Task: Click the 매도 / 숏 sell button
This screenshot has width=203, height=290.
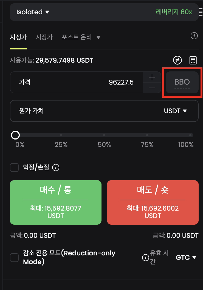Action: [153, 202]
